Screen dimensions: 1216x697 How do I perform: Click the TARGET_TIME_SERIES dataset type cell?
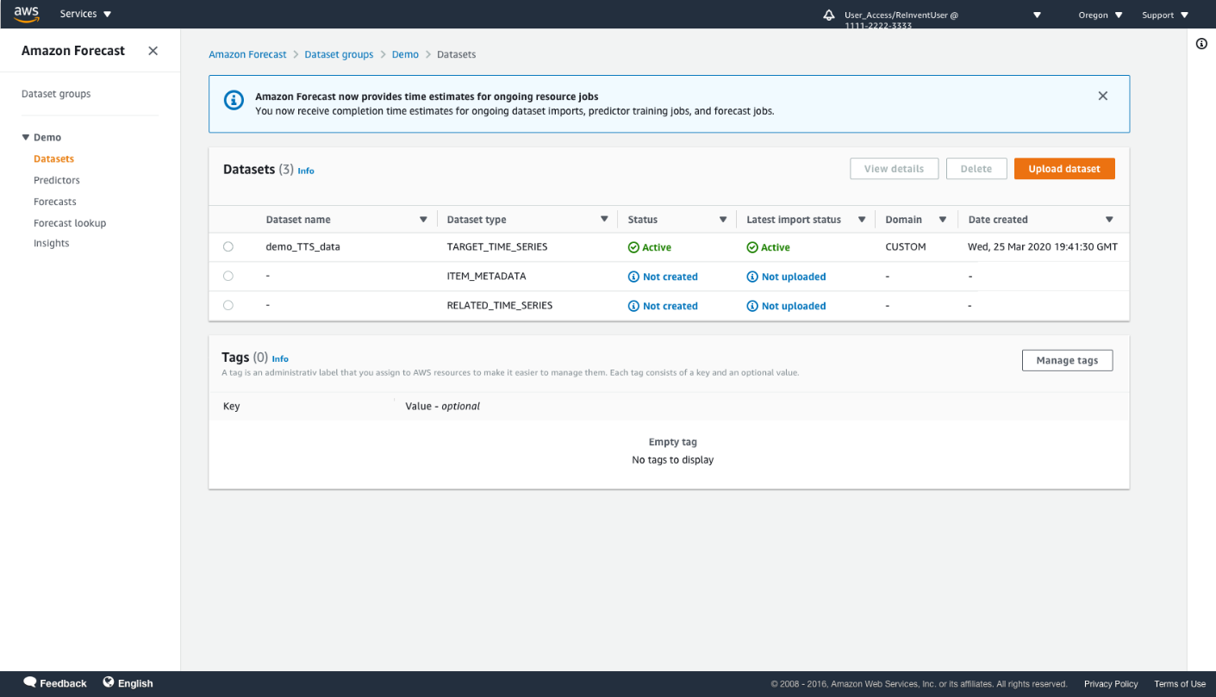point(497,246)
